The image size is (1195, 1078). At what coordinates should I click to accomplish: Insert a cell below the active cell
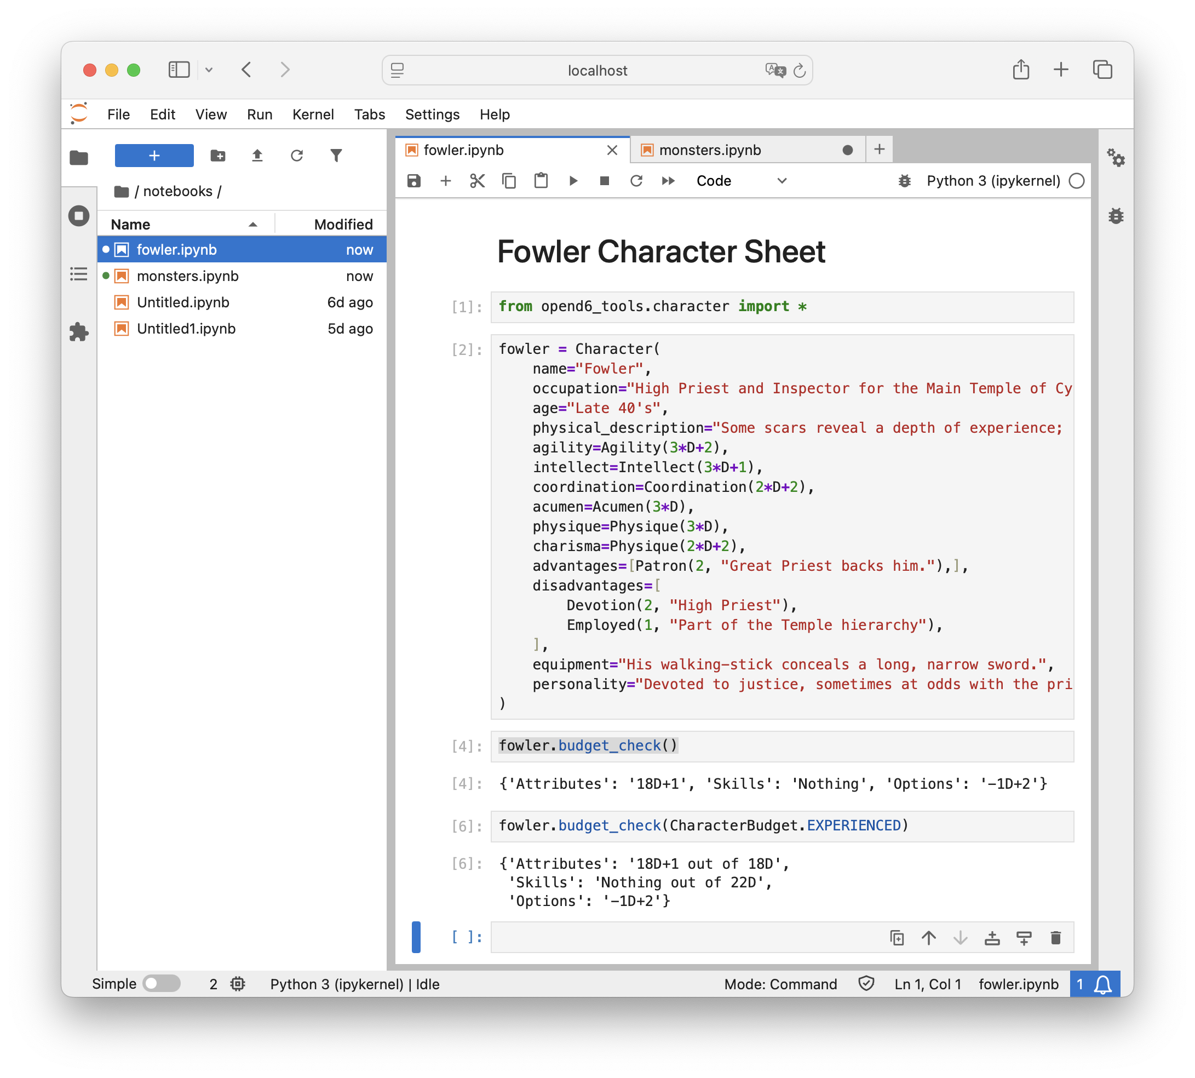coord(1023,938)
